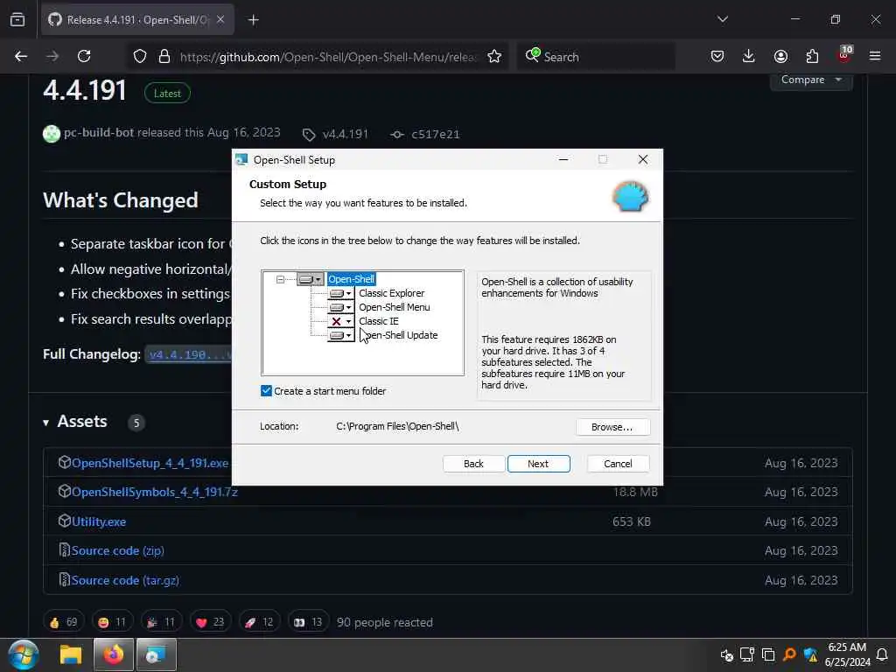The image size is (896, 672).
Task: Download OpenShellSetup_4_4_191.exe asset
Action: (150, 464)
